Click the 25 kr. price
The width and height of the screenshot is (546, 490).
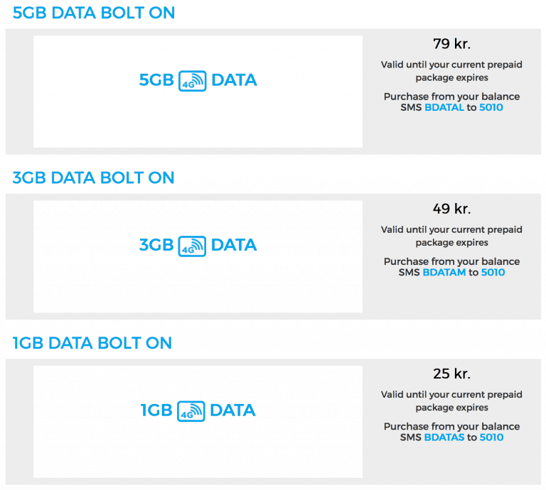tap(451, 374)
